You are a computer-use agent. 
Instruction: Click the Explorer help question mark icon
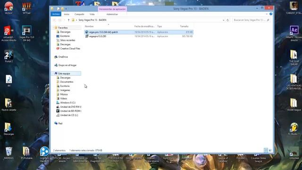coord(271,14)
